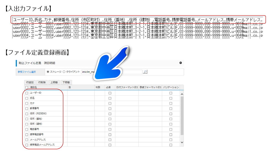Click the 日付フォーマット区分 column header
Image resolution: width=277 pixels, height=156 pixels.
pos(127,87)
